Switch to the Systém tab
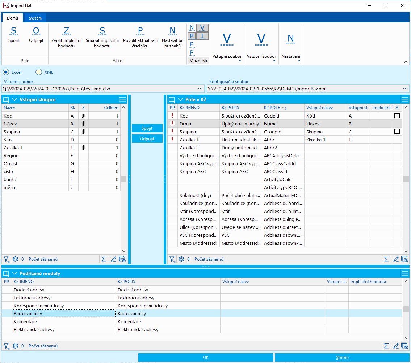The width and height of the screenshot is (411, 363). 35,18
